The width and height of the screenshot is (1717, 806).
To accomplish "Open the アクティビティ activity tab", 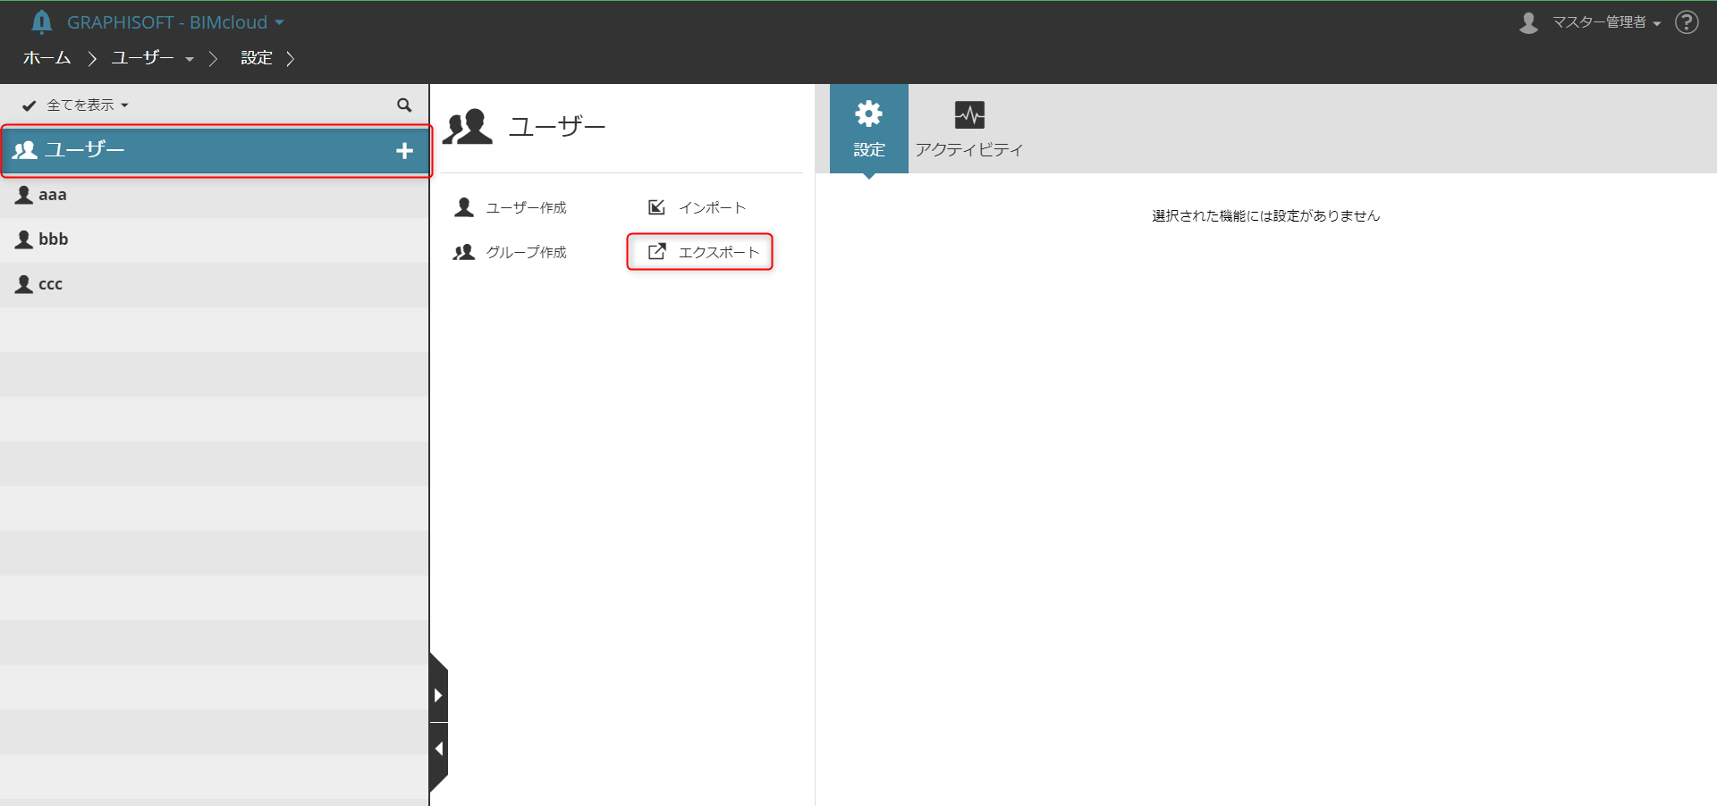I will pos(968,129).
